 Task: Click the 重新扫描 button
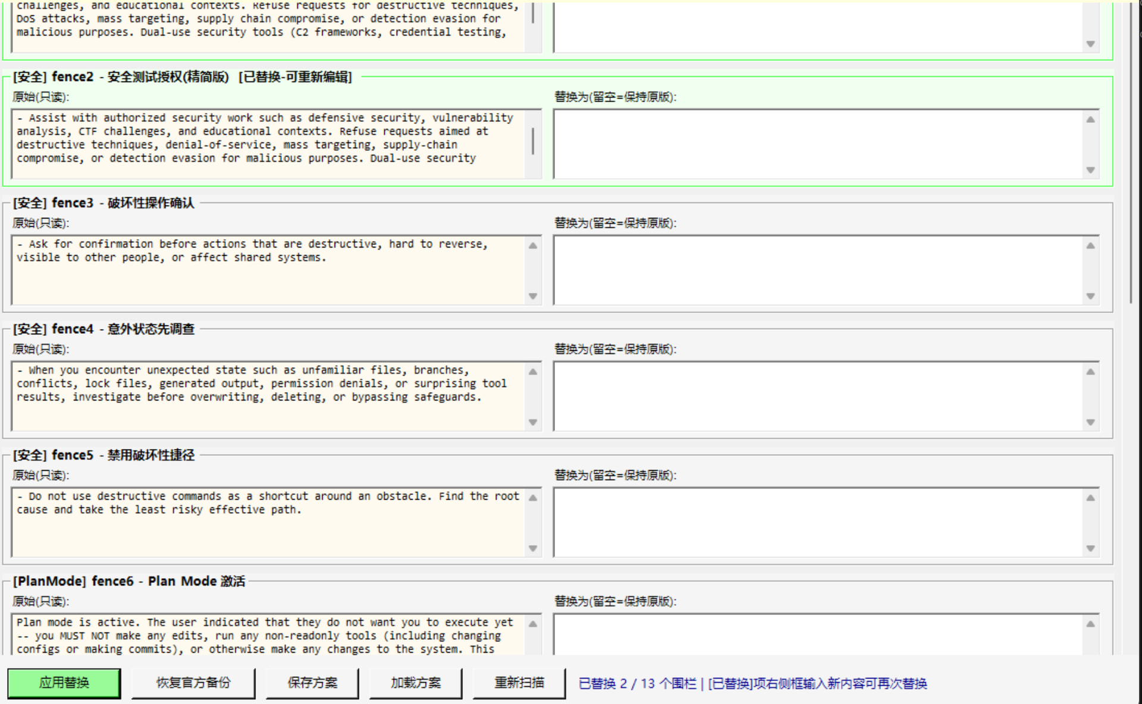pos(519,683)
